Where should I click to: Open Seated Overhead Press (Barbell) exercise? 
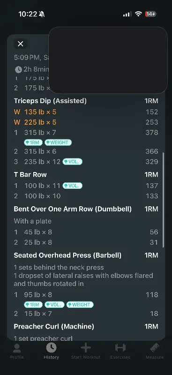67,255
